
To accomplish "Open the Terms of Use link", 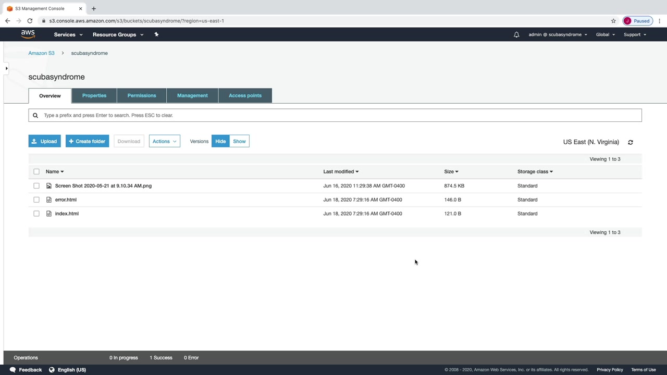I will tap(644, 370).
